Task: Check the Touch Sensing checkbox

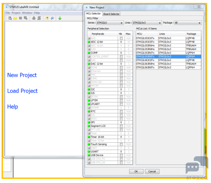Action: point(121,144)
